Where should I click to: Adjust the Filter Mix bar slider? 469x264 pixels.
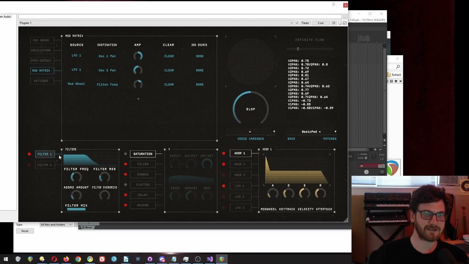tap(76, 209)
